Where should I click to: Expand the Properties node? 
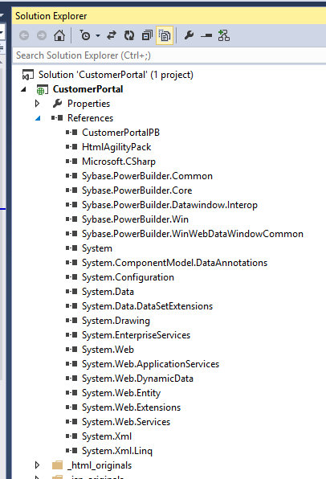[37, 104]
